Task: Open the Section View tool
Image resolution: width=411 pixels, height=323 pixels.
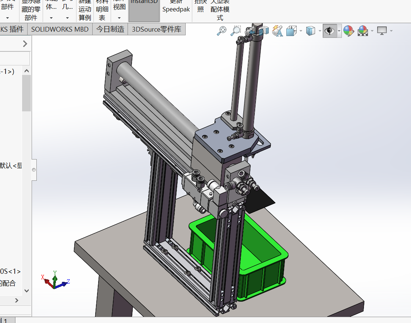Action: [264, 30]
